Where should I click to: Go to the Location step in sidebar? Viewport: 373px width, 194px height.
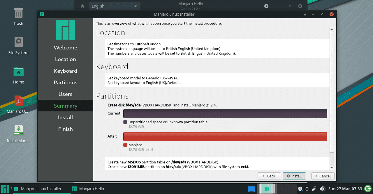(66, 59)
